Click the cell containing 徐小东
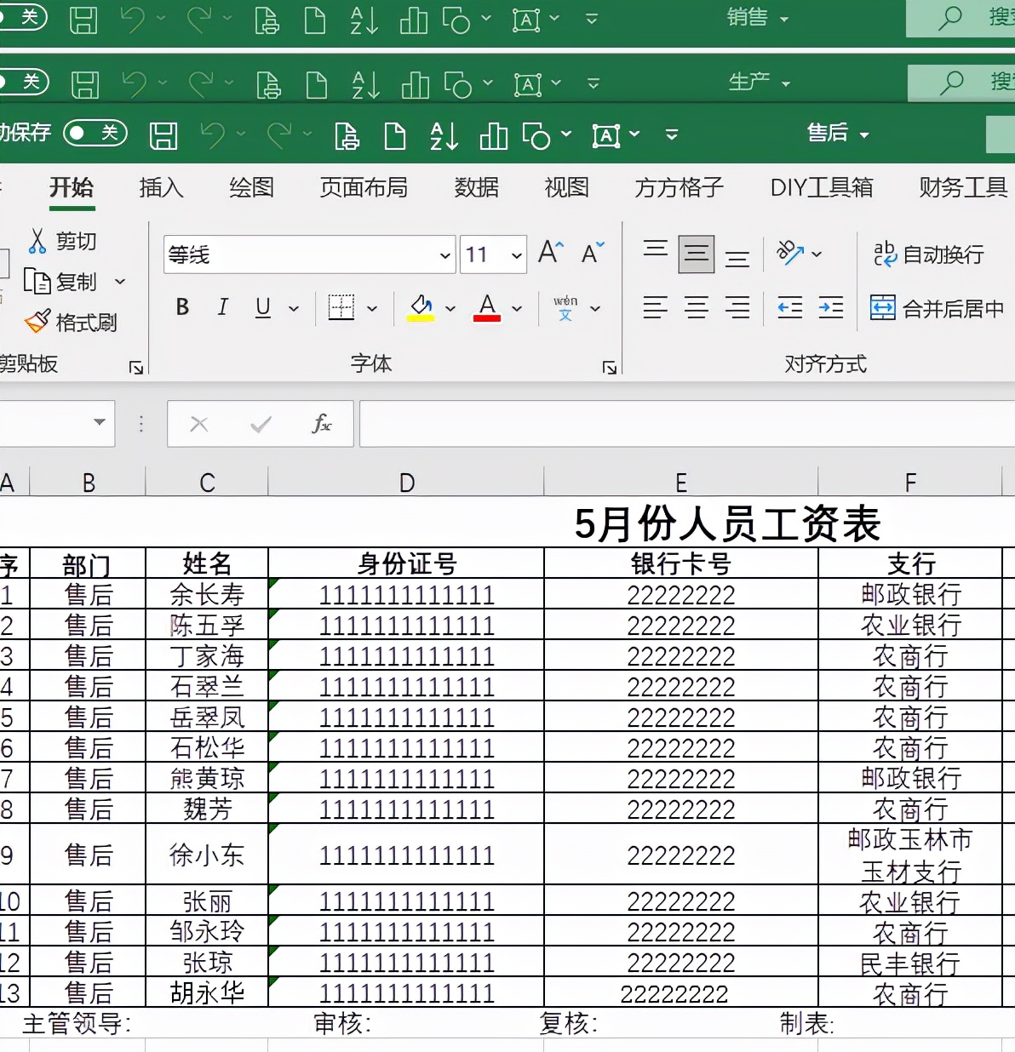The image size is (1015, 1052). [206, 855]
